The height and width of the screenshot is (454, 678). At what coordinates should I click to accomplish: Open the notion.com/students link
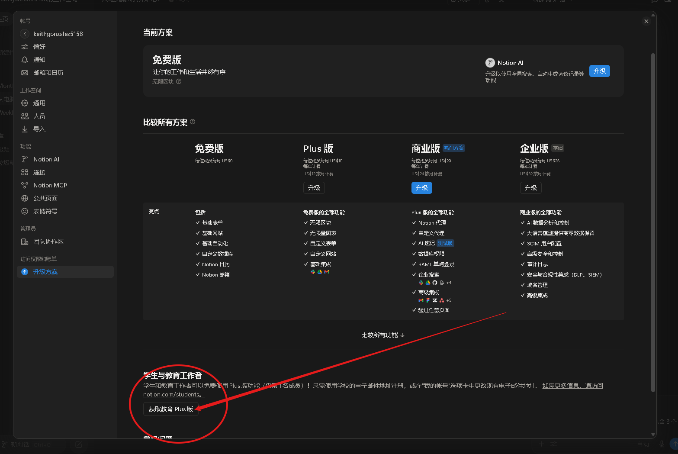[x=174, y=394]
